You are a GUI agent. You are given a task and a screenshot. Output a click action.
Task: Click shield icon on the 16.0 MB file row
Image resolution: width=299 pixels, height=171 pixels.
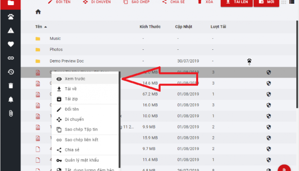coord(269,105)
